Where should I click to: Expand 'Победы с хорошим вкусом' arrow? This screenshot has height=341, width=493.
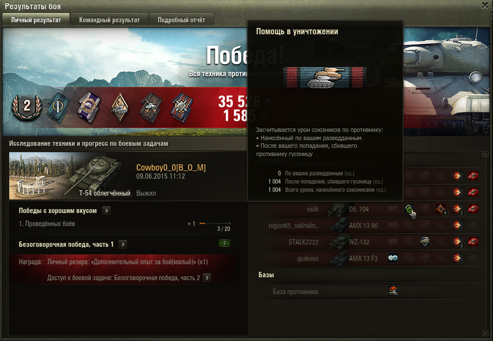106,211
